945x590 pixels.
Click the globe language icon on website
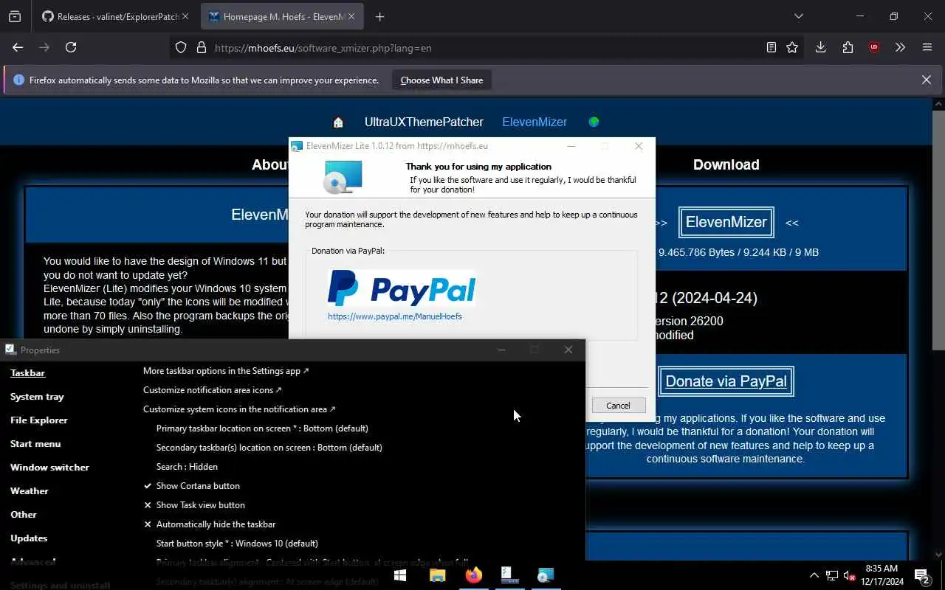pos(594,122)
